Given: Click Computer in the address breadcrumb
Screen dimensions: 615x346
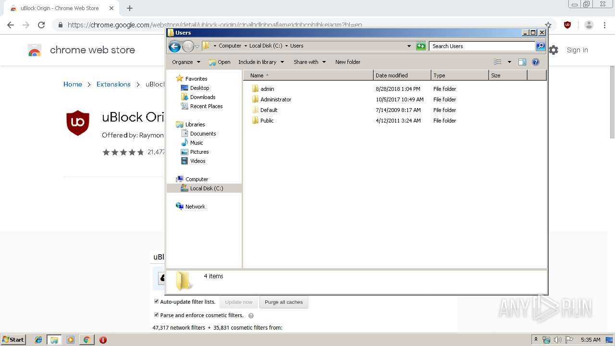Looking at the screenshot, I should click(x=230, y=46).
